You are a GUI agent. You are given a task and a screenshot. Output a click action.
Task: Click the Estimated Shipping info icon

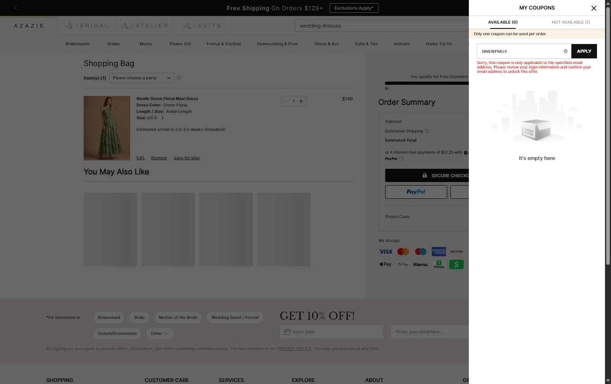(x=427, y=131)
